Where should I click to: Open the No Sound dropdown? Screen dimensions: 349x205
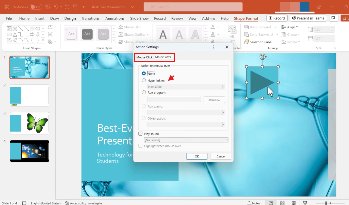point(186,140)
